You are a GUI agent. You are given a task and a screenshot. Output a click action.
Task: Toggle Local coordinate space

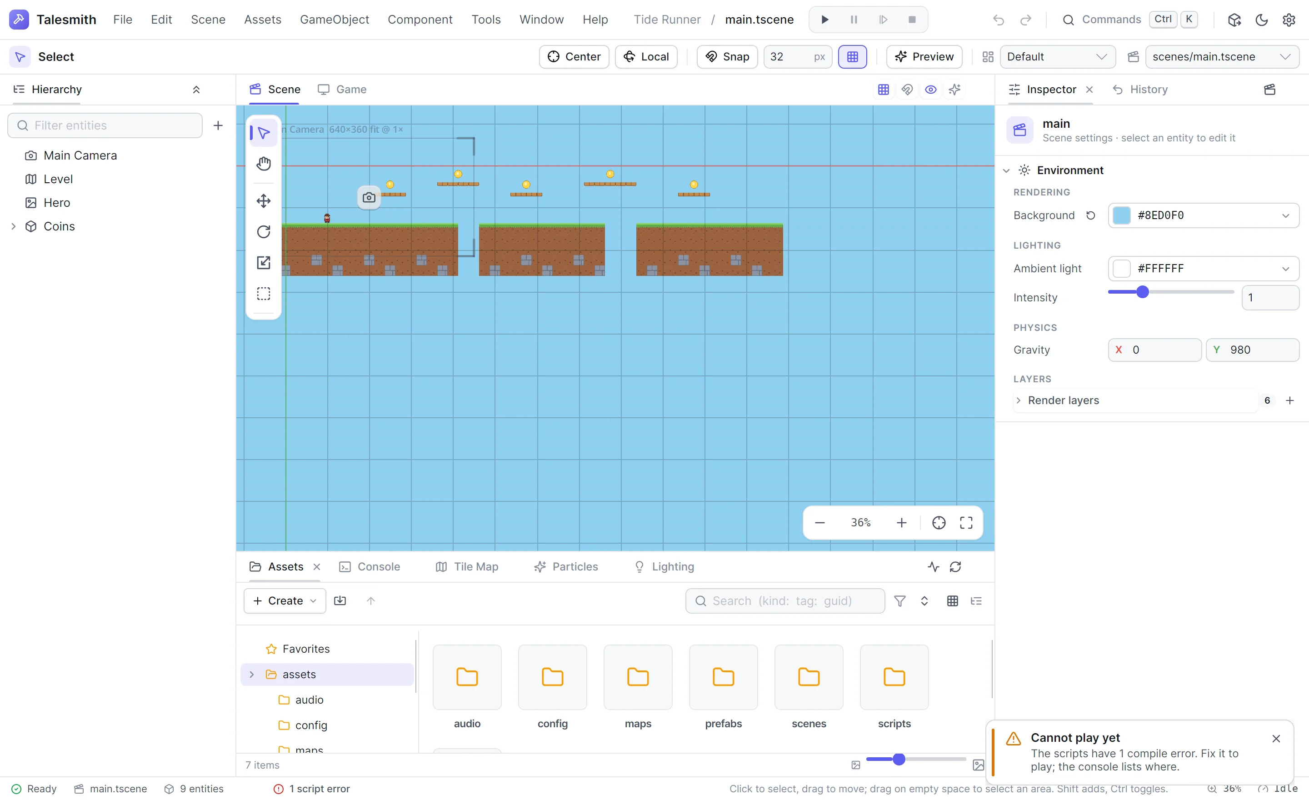pyautogui.click(x=646, y=57)
